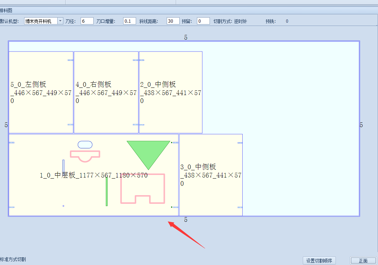Click the 正面 button

pos(363,260)
